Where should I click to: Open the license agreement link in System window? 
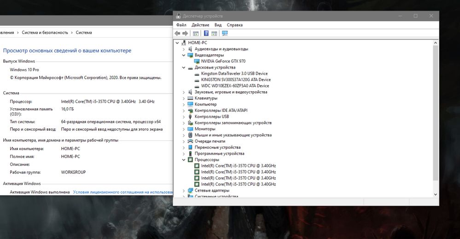click(123, 192)
